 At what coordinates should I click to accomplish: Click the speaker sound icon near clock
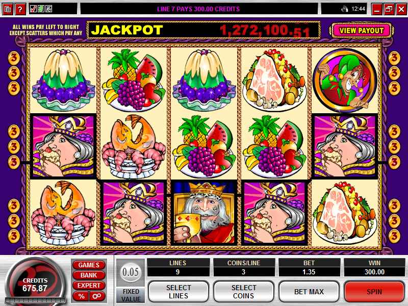tap(345, 9)
